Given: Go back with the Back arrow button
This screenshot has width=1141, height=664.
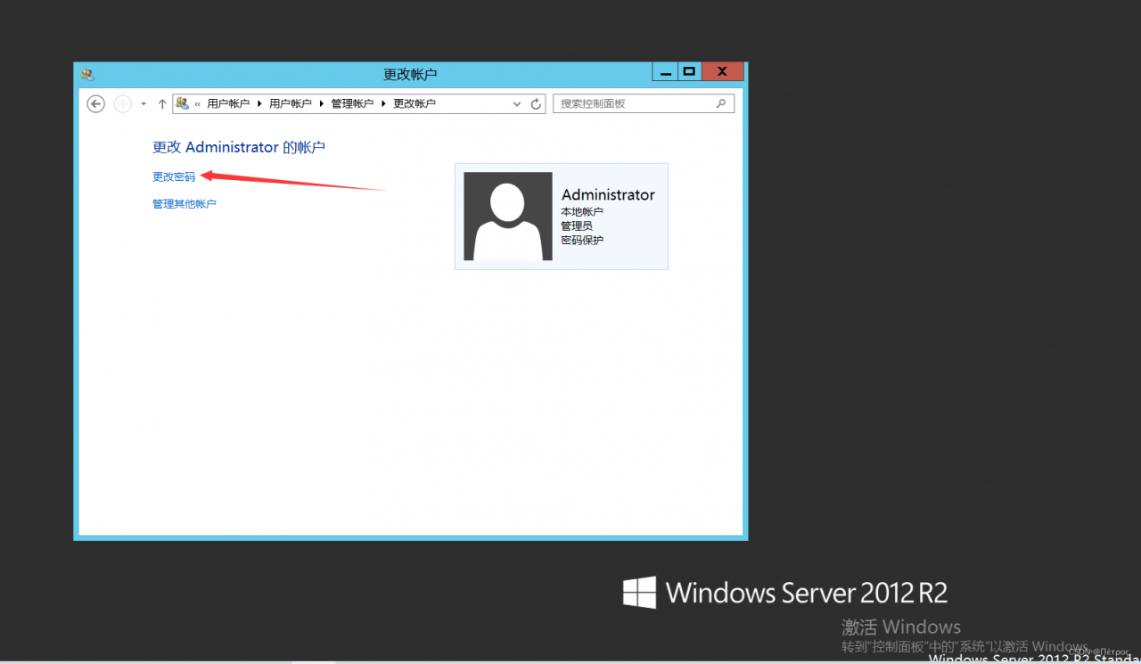Looking at the screenshot, I should pyautogui.click(x=96, y=104).
